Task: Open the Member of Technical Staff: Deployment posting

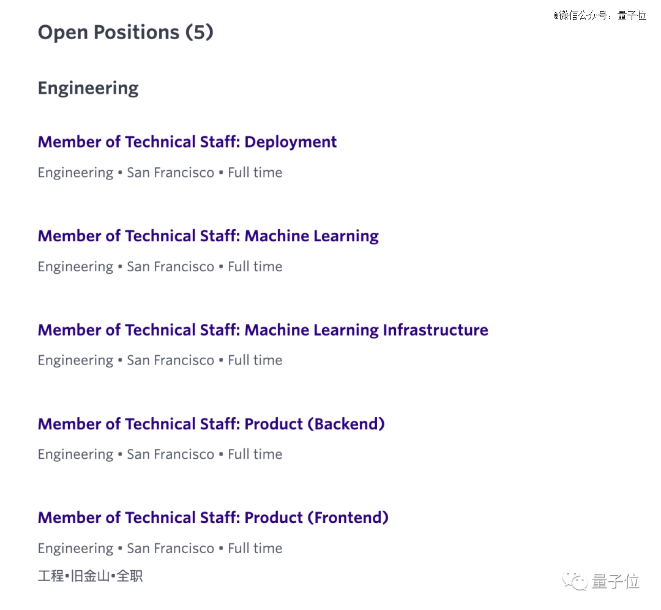Action: 187,142
